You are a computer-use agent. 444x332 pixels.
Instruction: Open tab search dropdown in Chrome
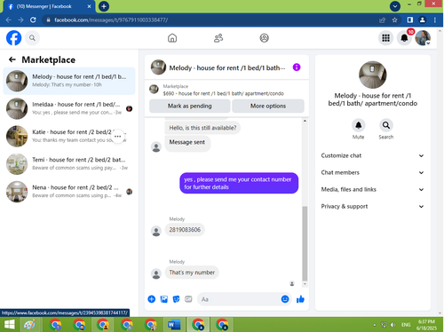click(395, 6)
